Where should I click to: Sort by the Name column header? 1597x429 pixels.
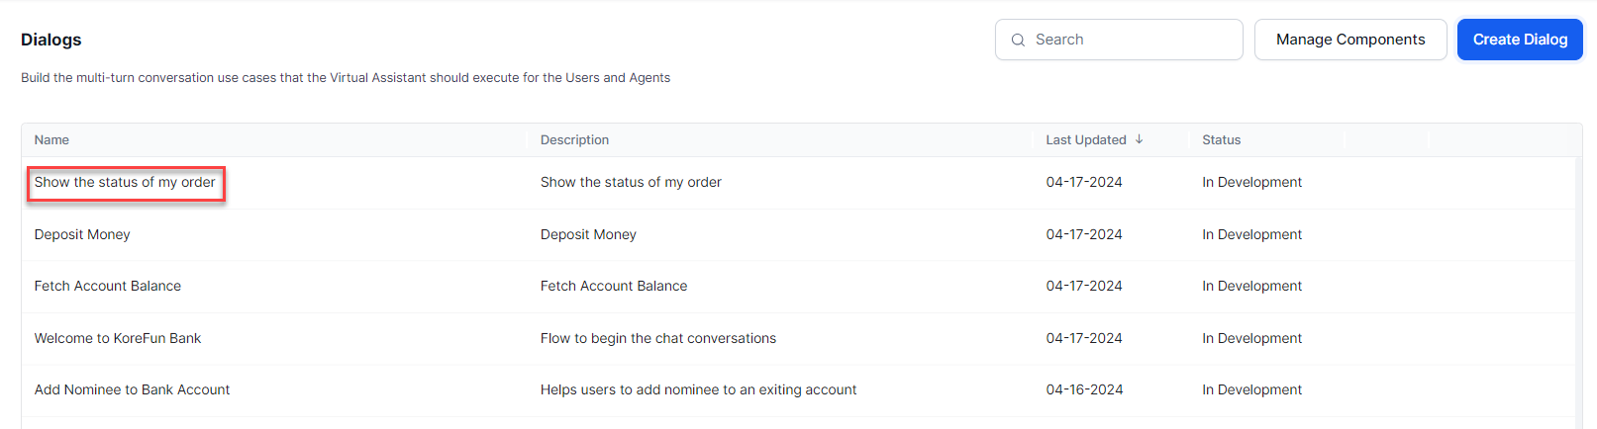[x=51, y=140]
